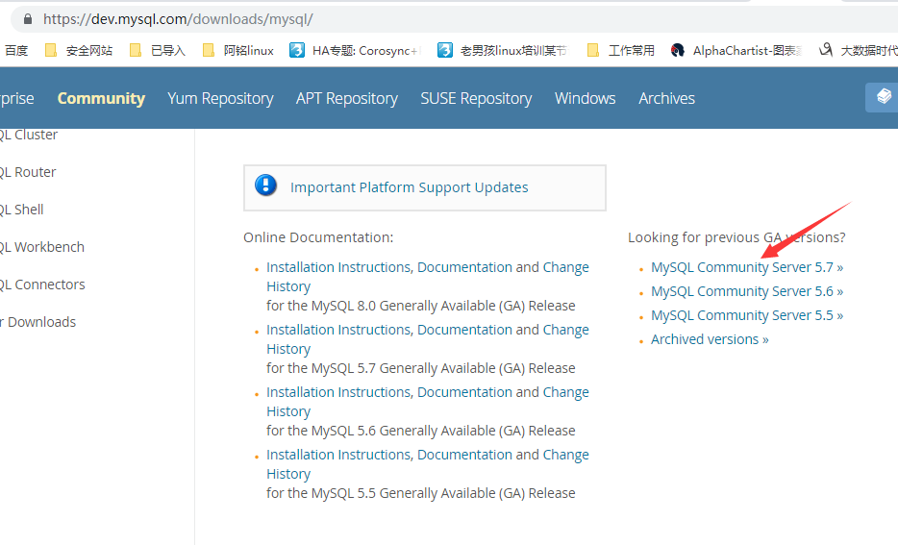Click the HA专题 Corosync bookmark icon
Screen dimensions: 898x545
pos(297,50)
